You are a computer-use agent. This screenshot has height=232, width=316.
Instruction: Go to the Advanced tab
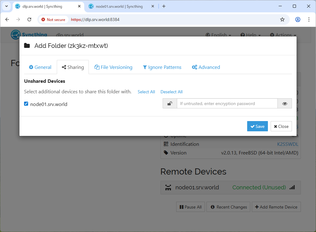(206, 67)
